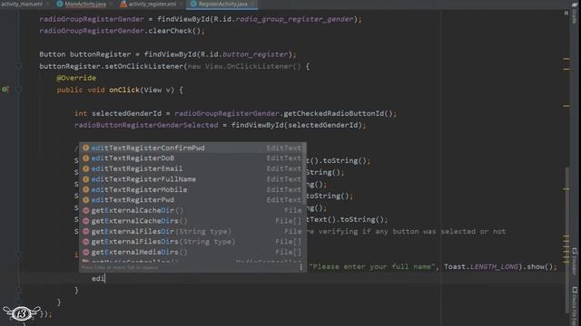Pick the getExternalFilesDirs(String type) entry
581x326 pixels.
tap(192, 242)
